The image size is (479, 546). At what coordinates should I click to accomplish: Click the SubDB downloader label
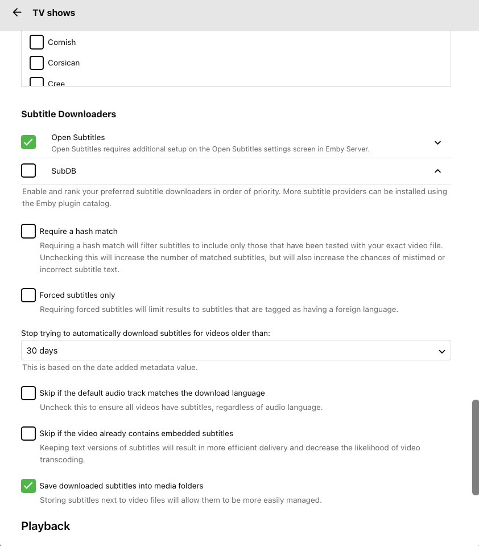[x=64, y=171]
